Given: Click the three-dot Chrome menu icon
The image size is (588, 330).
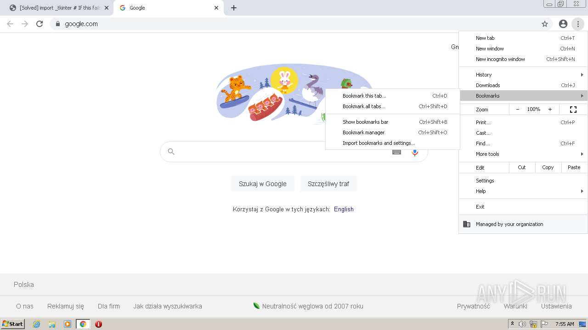Looking at the screenshot, I should tap(578, 24).
